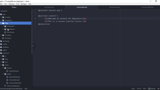The width and height of the screenshot is (160, 90).
Task: Switch to the services.blade.php tab
Action: 147,7
